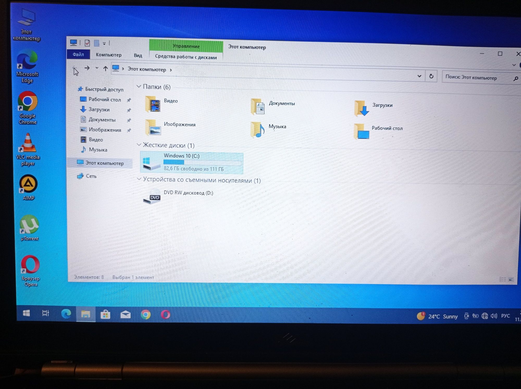Open Этот компьютер desktop shortcut
Image resolution: width=521 pixels, height=389 pixels.
point(26,25)
